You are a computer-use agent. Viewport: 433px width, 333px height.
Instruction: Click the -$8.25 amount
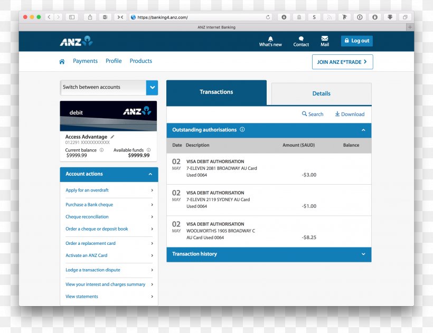(x=309, y=237)
